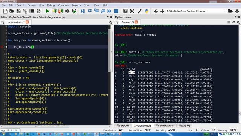This screenshot has height=136, width=241.
Task: Open Windows Start button
Action: [3, 134]
